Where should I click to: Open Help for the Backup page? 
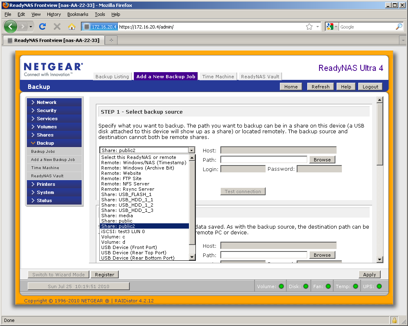(346, 86)
